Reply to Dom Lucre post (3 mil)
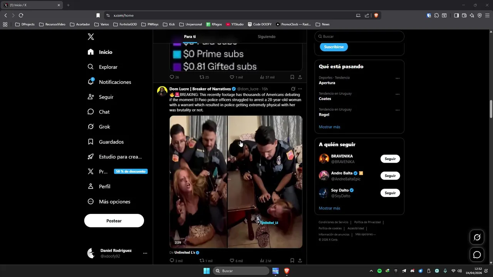Viewport: 493px width, 277px height. pos(176,261)
